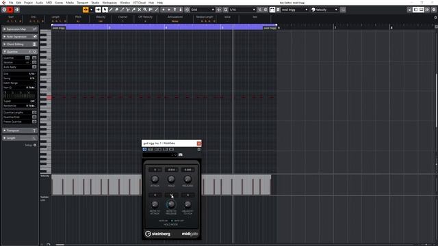Select the Object Selection arrow tool
Viewport: 438px width, 246px height.
point(105,10)
